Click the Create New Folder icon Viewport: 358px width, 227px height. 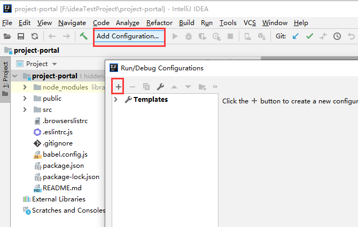click(x=203, y=87)
